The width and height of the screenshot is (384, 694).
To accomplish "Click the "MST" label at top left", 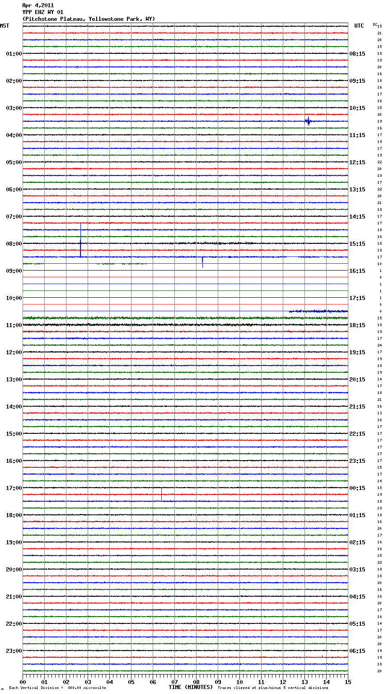I will coord(5,26).
